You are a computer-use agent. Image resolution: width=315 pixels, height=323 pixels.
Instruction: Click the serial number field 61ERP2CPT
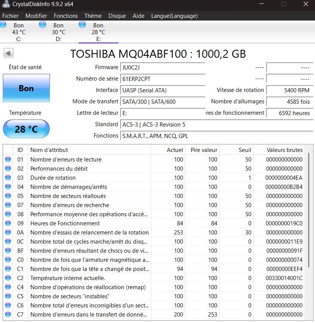point(163,79)
